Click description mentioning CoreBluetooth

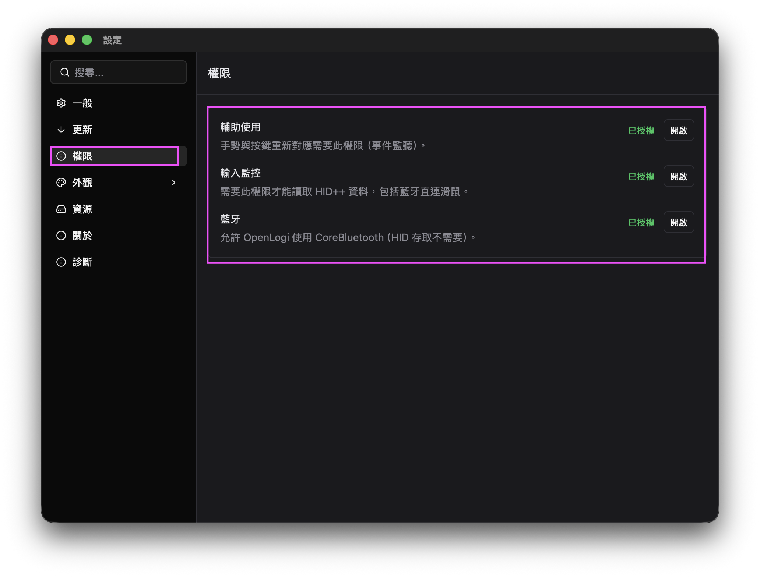pos(348,237)
